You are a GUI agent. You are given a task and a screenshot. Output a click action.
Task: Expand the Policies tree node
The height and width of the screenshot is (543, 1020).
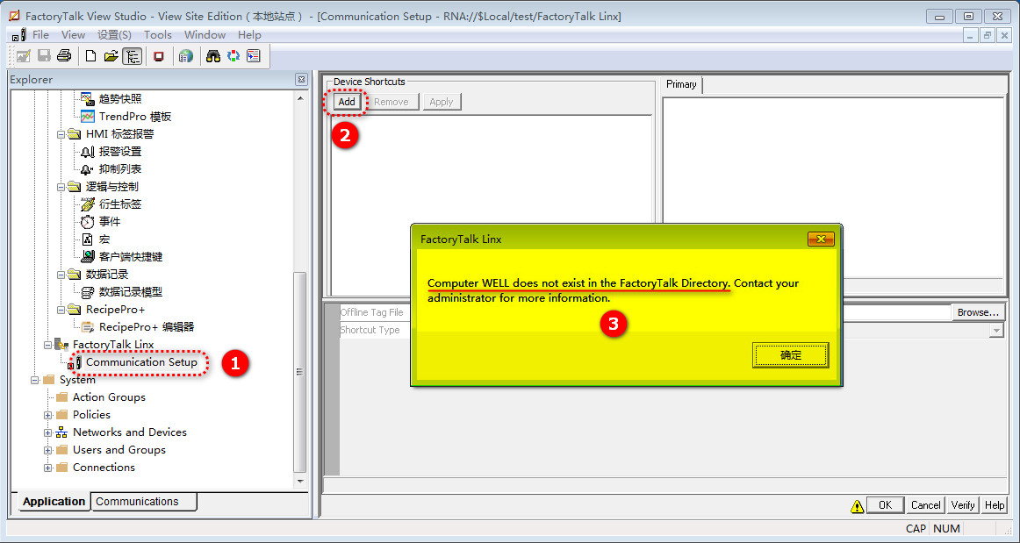click(48, 415)
